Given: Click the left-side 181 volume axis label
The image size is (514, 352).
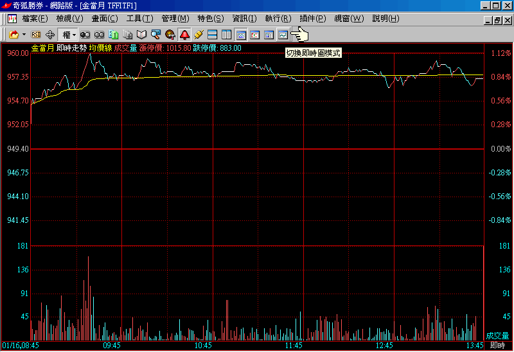Looking at the screenshot, I should pos(22,246).
